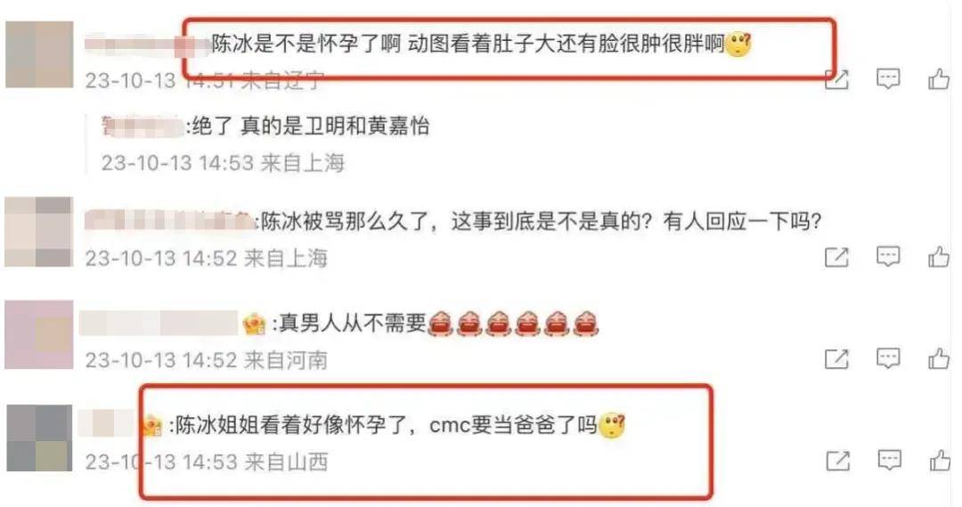Like the 陈冰姐姐看着好像怀孕了 comment

(939, 461)
